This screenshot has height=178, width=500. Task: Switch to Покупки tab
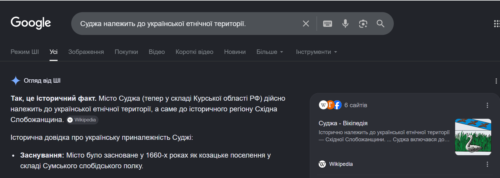click(x=126, y=52)
